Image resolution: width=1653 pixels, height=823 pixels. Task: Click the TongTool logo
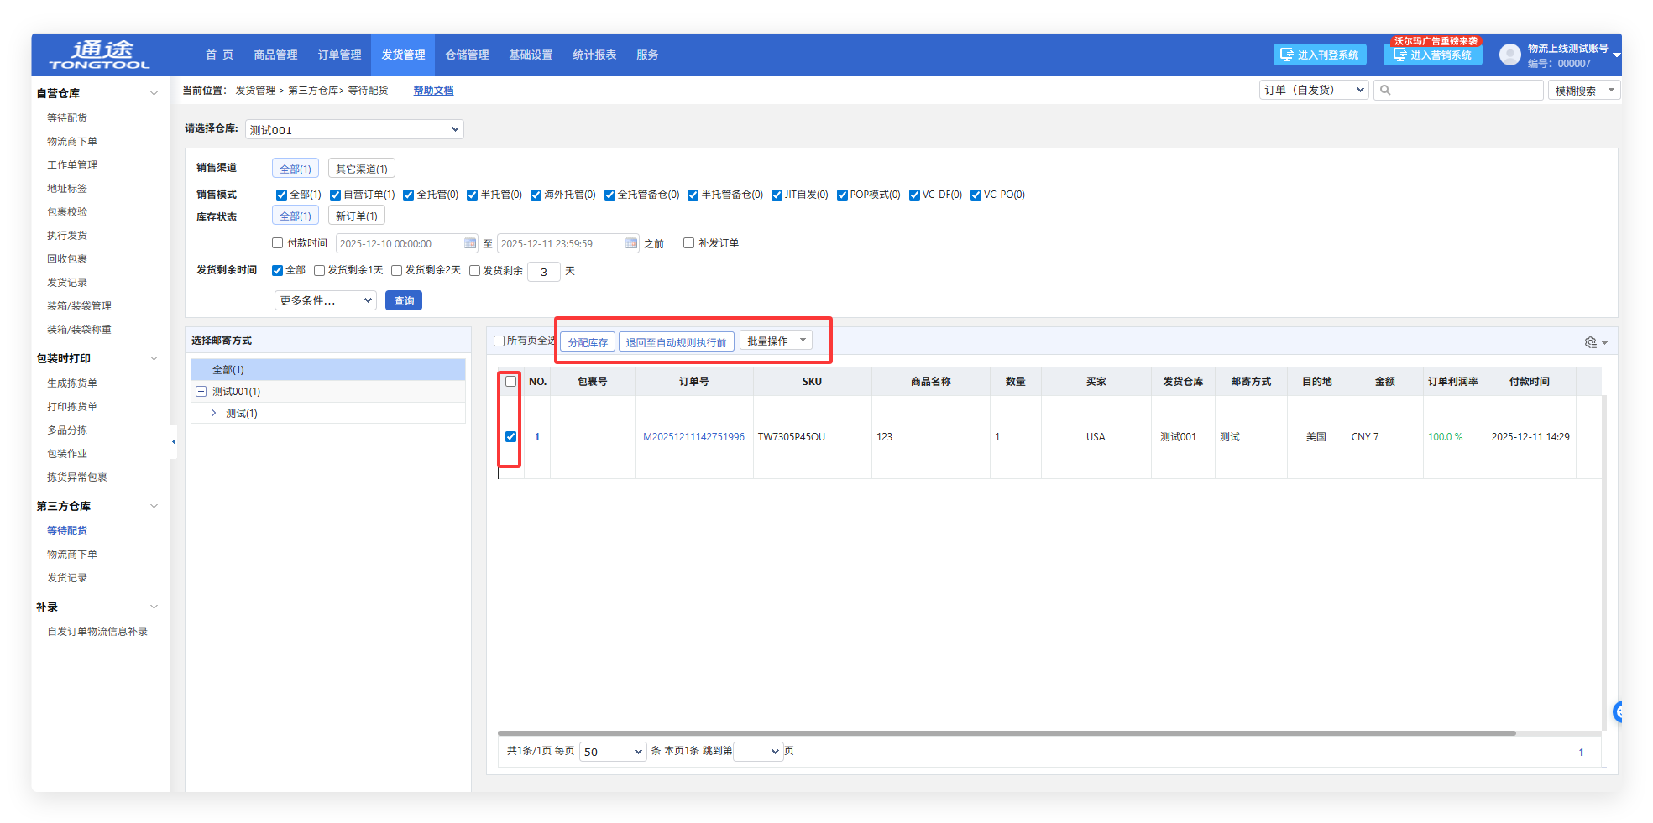click(x=99, y=55)
